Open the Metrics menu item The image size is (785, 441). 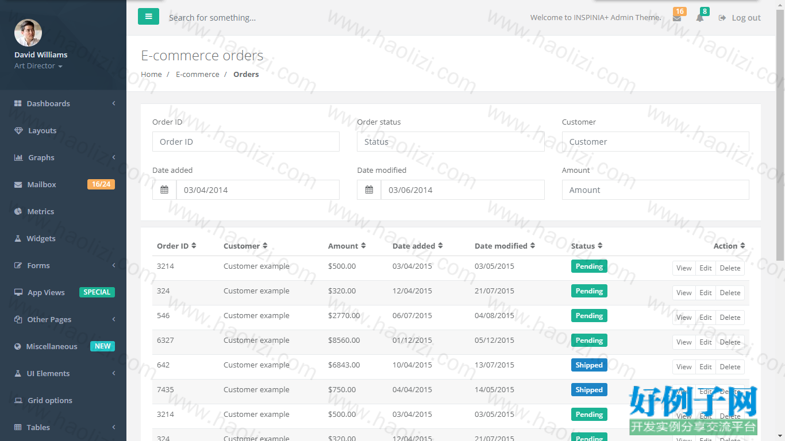(x=63, y=211)
